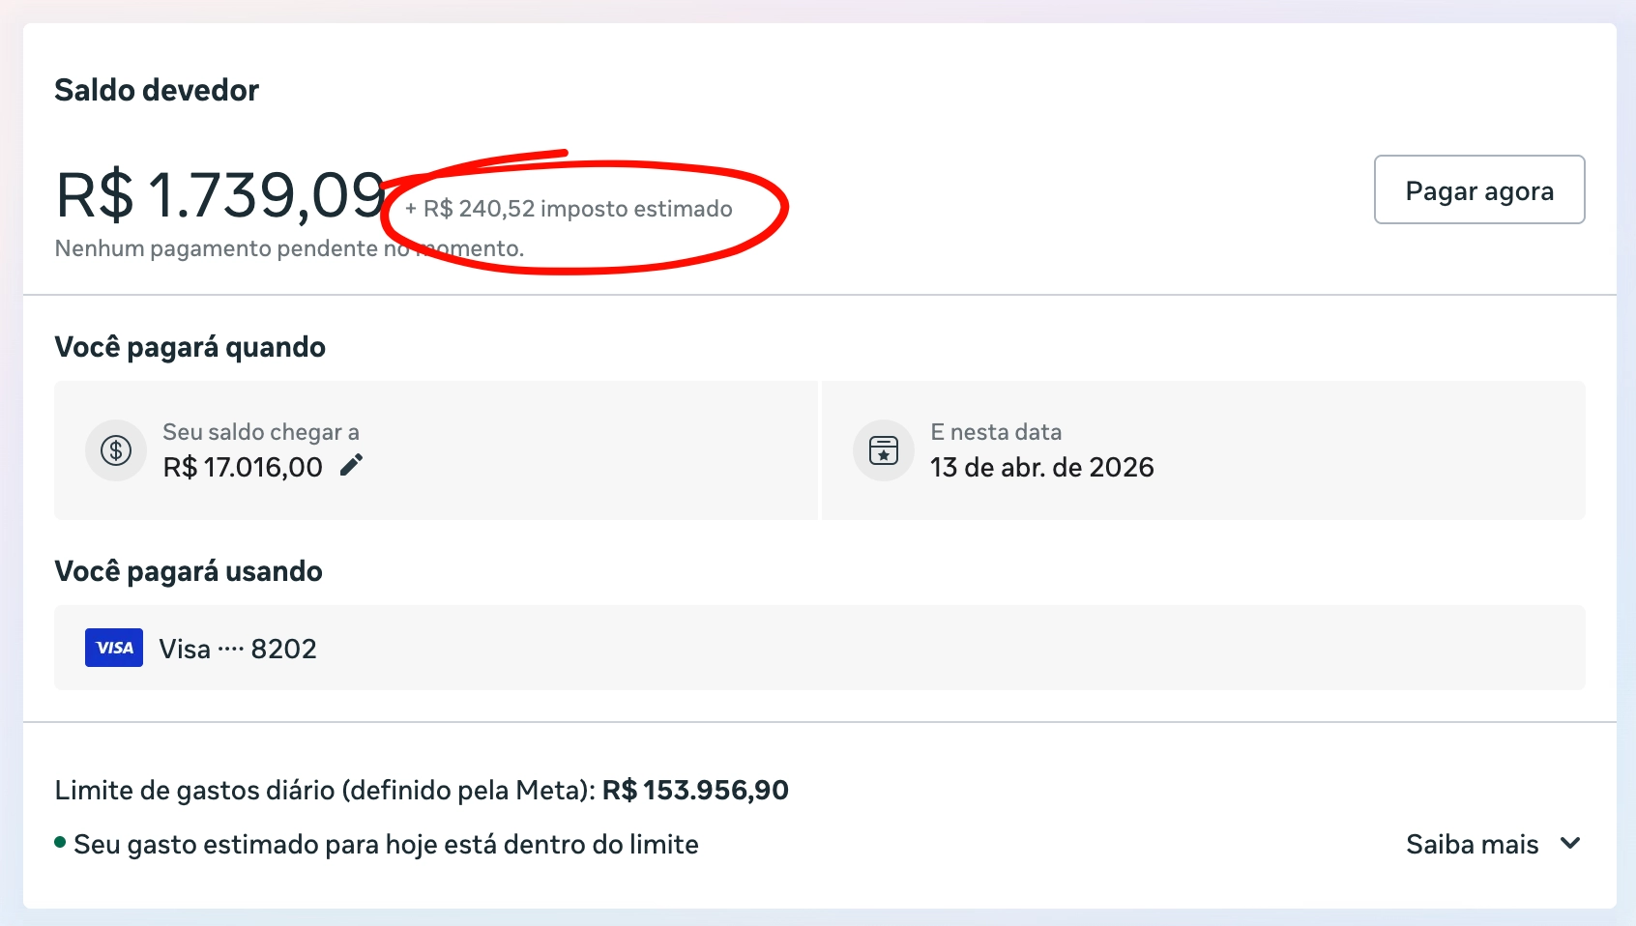1636x926 pixels.
Task: Click the Saiba mais link
Action: point(1473,843)
